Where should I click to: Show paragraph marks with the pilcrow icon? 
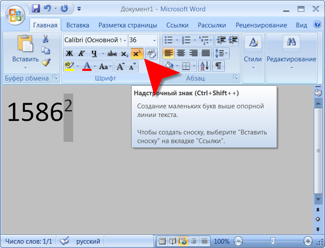[x=218, y=66]
